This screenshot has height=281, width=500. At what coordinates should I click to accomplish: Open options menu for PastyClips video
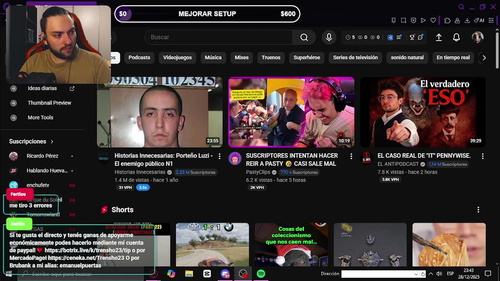pos(351,156)
